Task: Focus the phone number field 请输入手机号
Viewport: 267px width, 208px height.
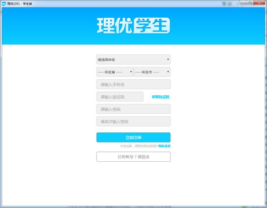Action: coord(133,84)
